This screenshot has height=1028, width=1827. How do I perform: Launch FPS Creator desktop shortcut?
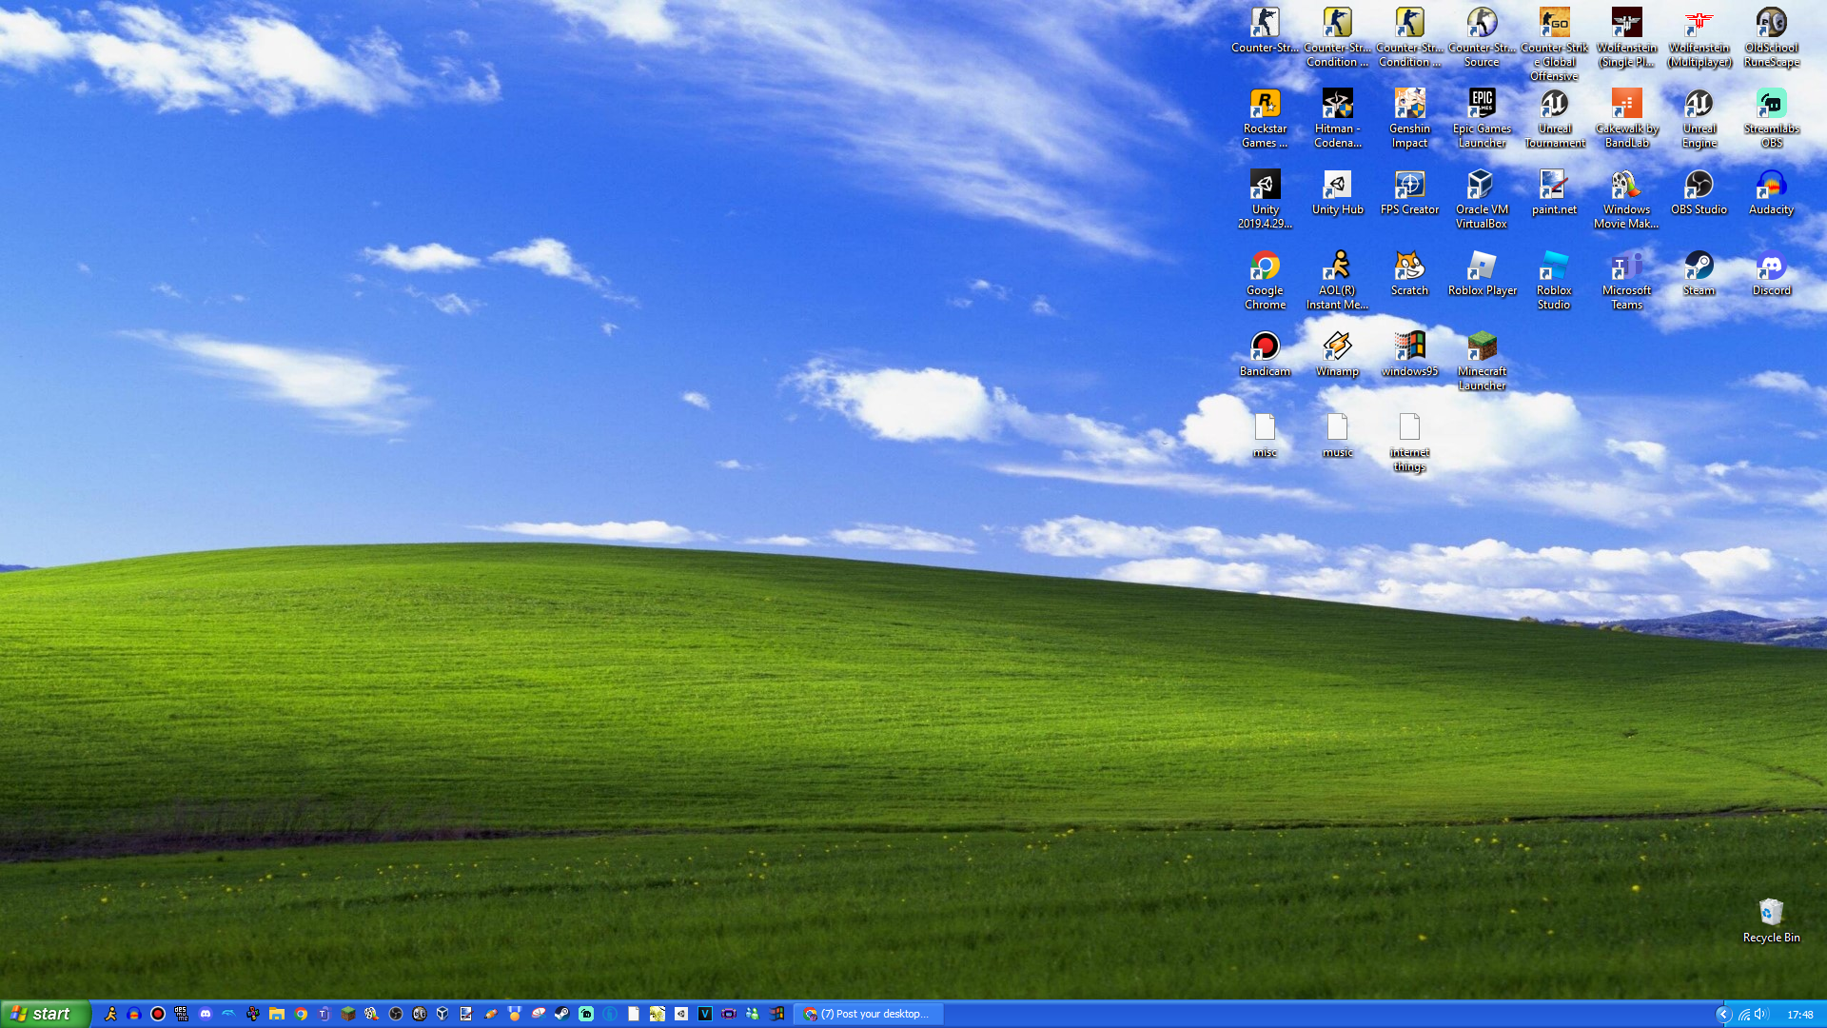coord(1409,193)
